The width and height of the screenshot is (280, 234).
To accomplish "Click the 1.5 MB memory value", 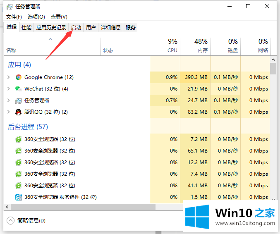I will (x=199, y=197).
